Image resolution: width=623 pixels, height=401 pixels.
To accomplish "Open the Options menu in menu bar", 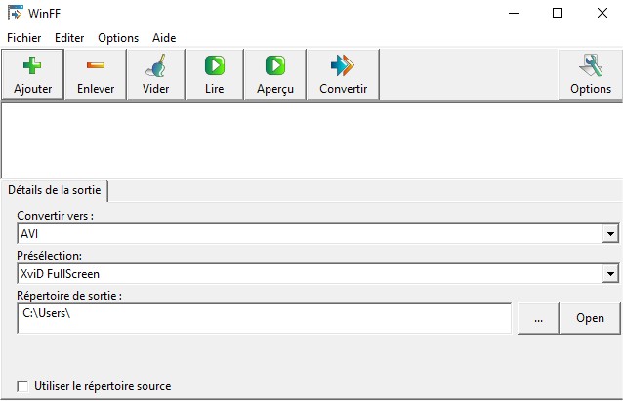I will [x=118, y=38].
